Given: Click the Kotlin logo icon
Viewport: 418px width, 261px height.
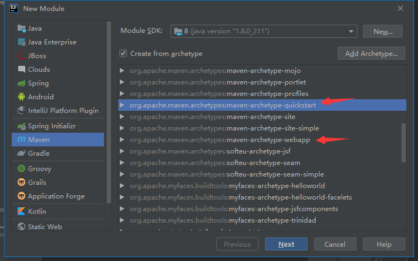Looking at the screenshot, I should pos(21,212).
